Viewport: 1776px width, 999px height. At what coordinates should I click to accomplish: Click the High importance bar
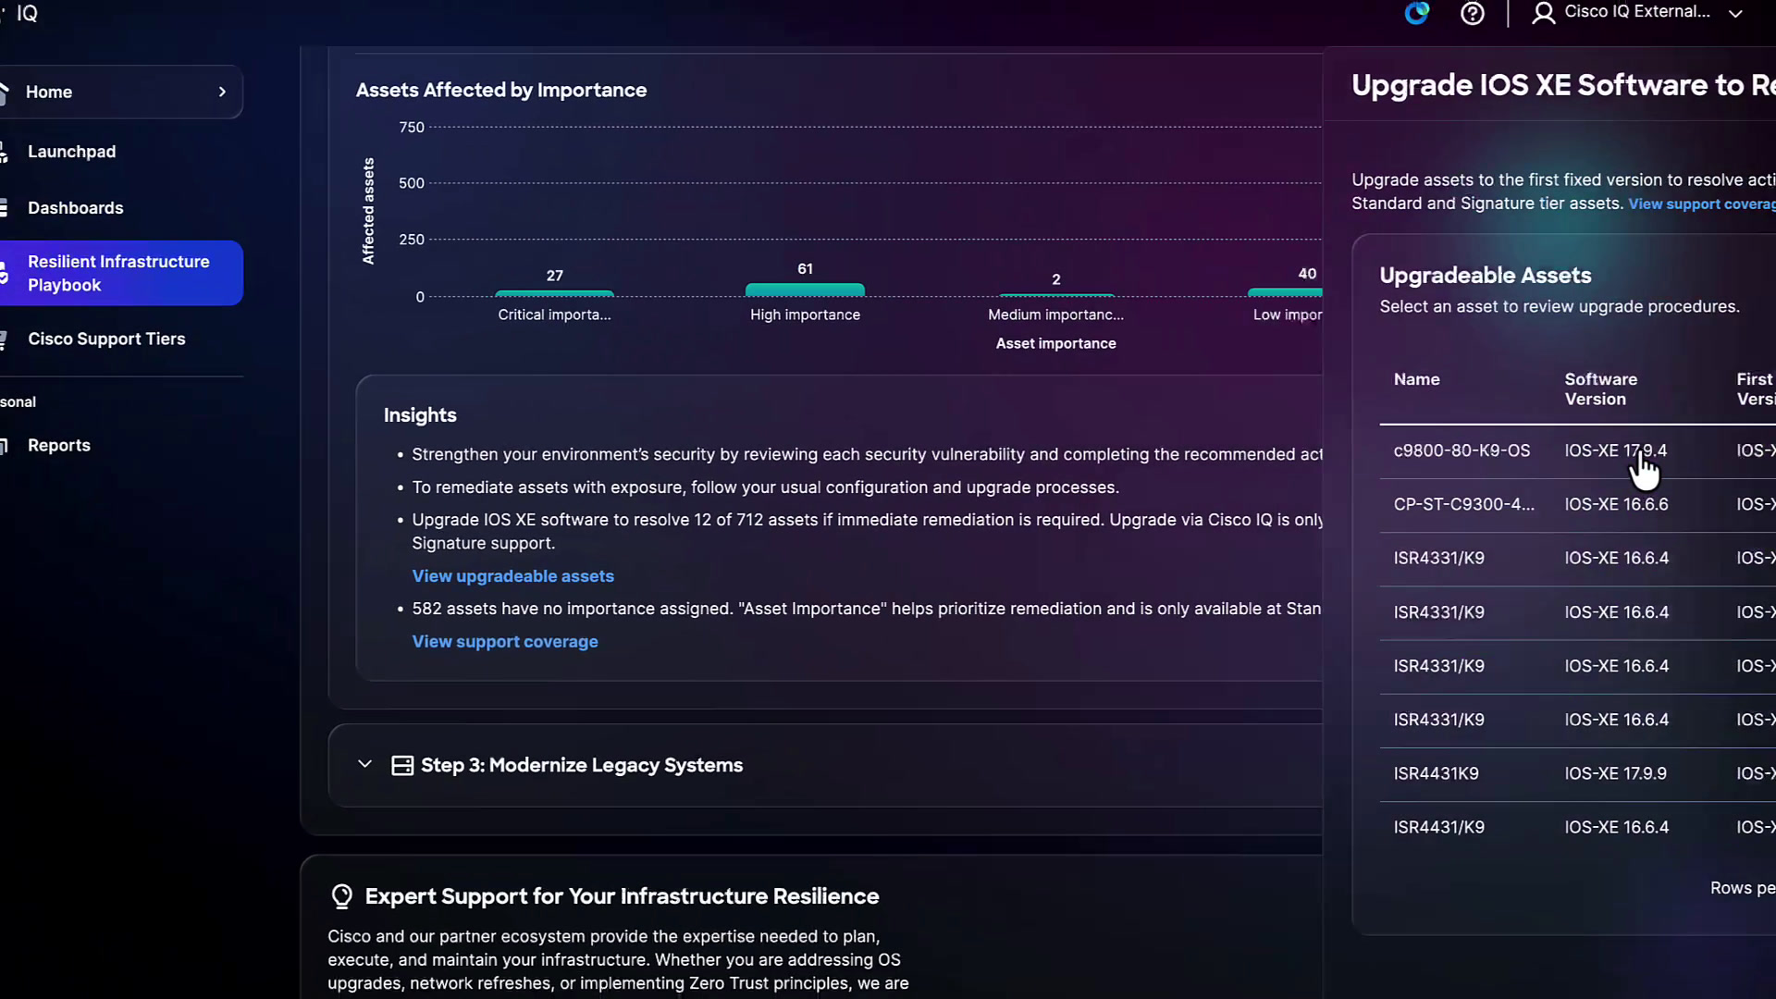click(805, 290)
